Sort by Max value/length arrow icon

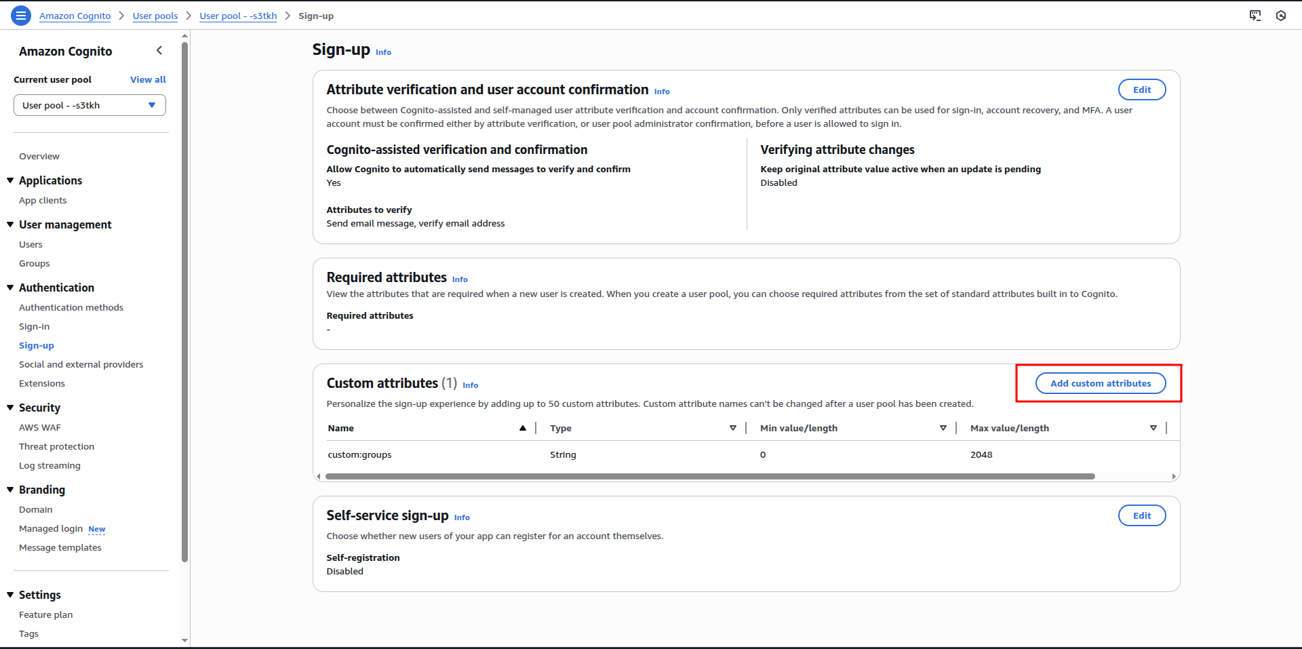point(1153,428)
